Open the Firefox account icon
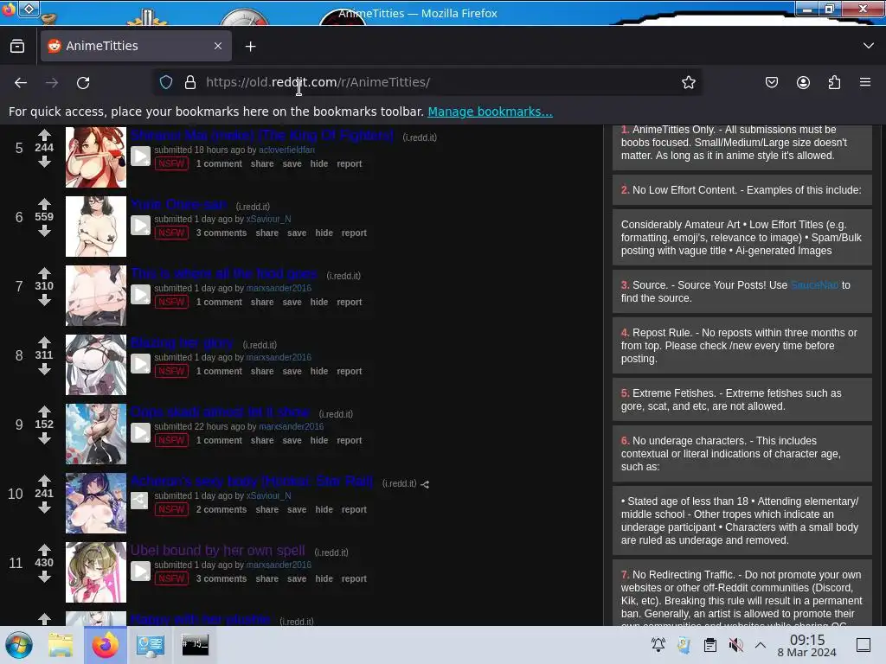The width and height of the screenshot is (886, 664). pyautogui.click(x=803, y=82)
